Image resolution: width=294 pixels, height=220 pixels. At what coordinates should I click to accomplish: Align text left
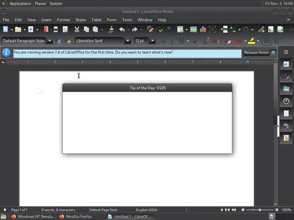[267, 41]
